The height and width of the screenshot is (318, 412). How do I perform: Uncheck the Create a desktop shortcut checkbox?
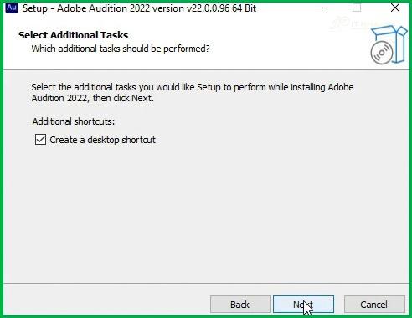[40, 140]
